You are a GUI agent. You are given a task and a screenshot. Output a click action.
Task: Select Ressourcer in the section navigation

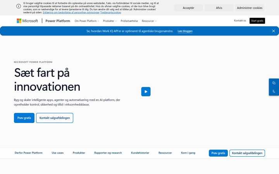coord(165,153)
